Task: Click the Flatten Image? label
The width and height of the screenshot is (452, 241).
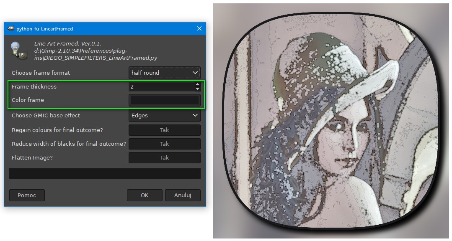Action: coord(32,157)
